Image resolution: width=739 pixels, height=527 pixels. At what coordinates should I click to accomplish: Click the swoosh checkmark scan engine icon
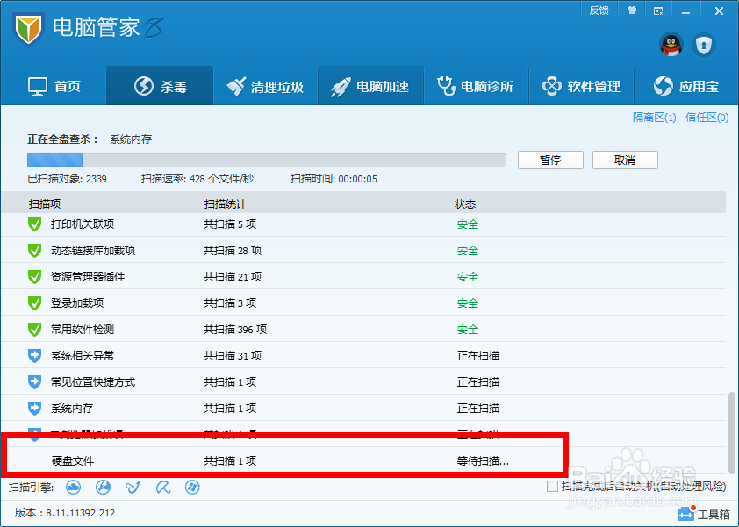133,487
